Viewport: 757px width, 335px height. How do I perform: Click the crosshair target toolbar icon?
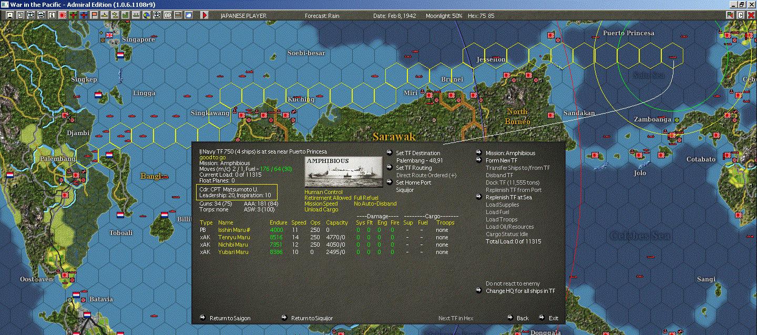click(157, 15)
